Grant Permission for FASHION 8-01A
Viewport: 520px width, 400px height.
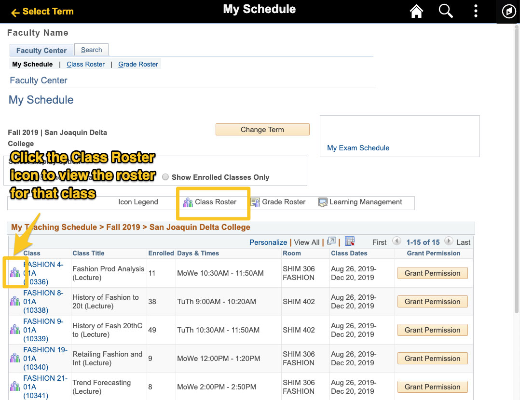pyautogui.click(x=432, y=301)
